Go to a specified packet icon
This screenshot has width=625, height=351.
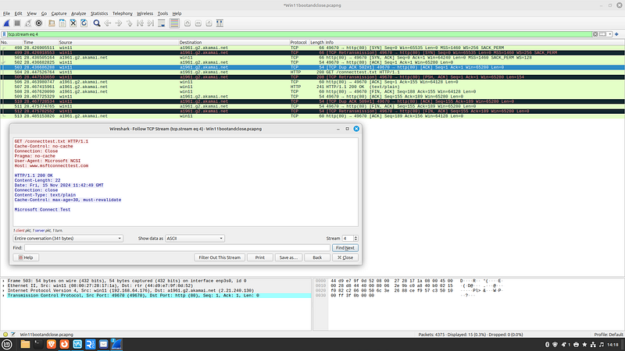pos(129,23)
